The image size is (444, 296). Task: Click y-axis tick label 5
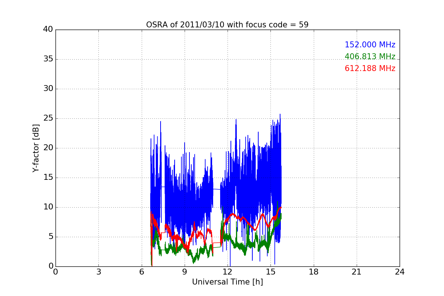51,237
